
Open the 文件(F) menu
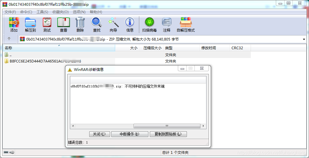pos(10,12)
